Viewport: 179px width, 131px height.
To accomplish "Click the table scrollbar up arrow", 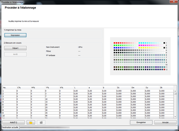I will click(x=175, y=91).
